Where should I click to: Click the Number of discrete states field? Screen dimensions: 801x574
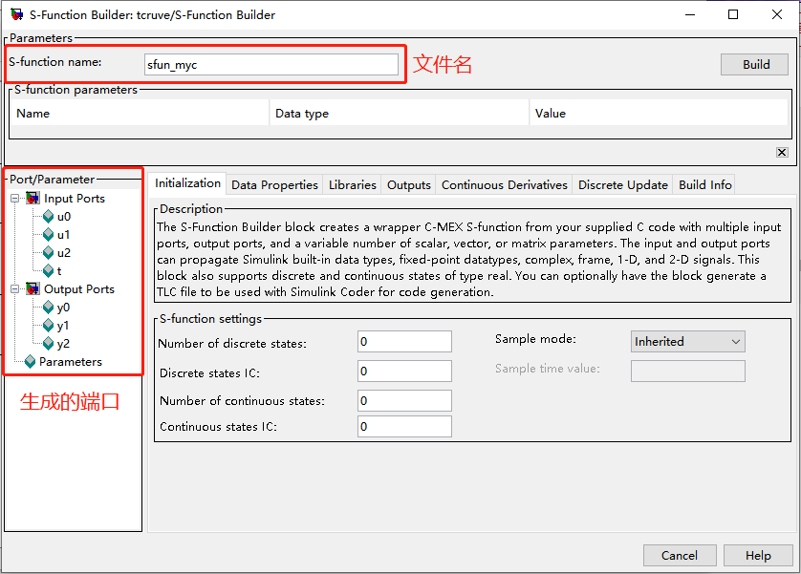tap(404, 341)
